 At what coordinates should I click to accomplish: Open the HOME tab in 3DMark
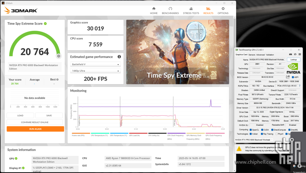[154, 11]
